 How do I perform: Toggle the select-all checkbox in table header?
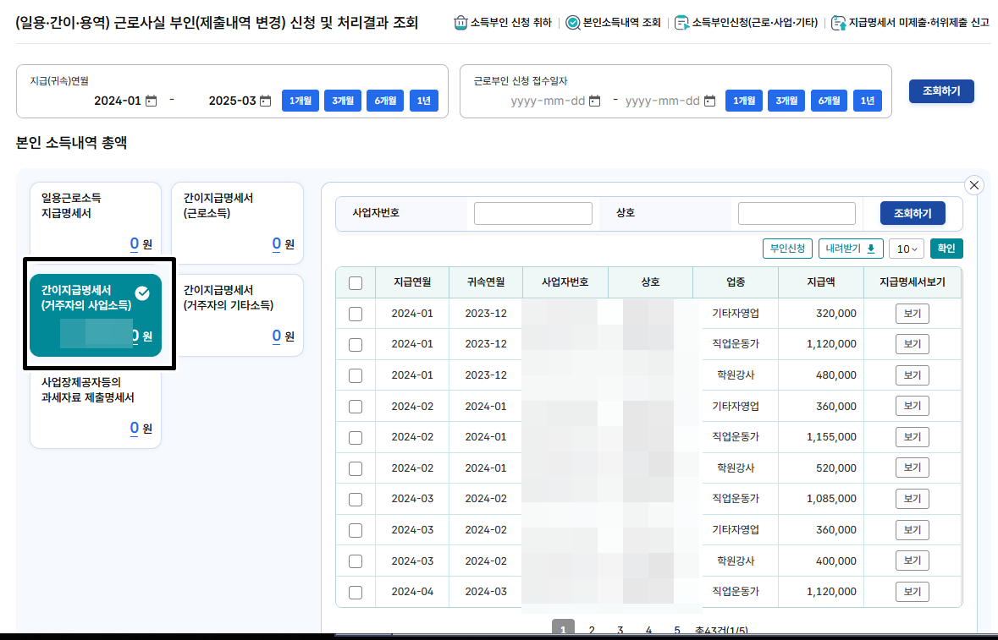pos(355,282)
